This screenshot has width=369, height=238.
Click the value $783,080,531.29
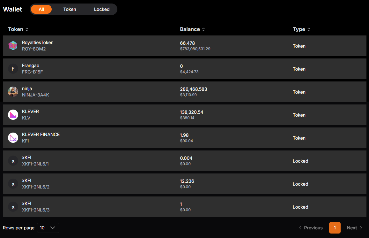[195, 49]
